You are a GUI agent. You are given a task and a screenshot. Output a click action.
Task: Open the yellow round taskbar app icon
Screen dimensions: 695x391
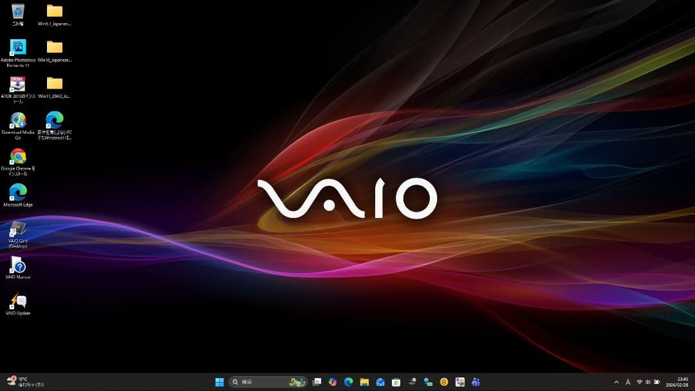pos(444,382)
